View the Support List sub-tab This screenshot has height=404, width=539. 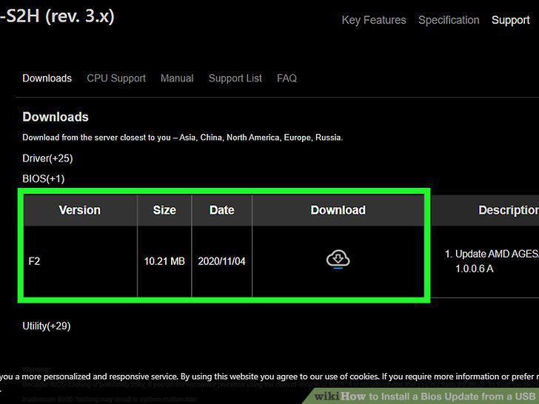[235, 78]
